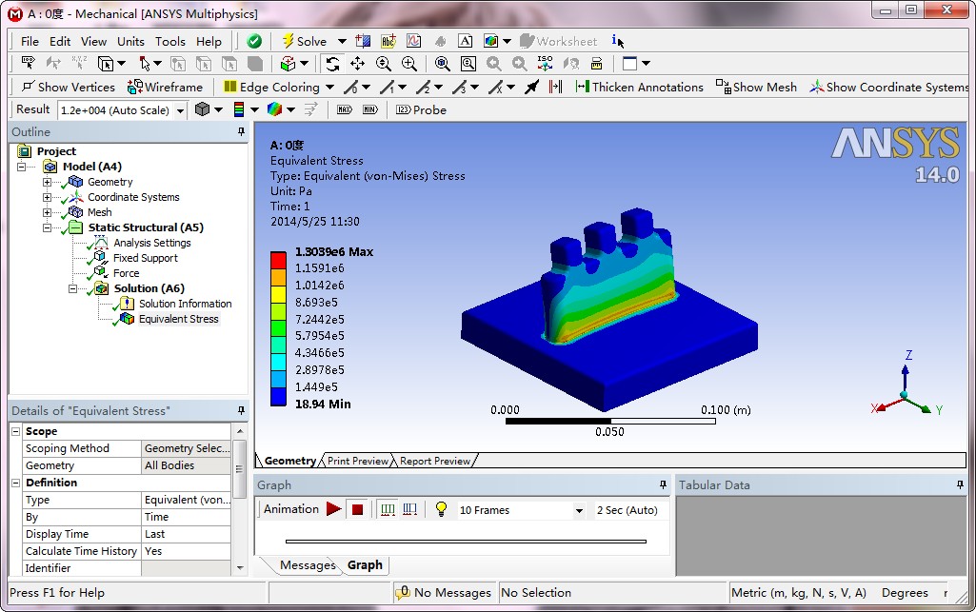Select Force in the outline tree
976x612 pixels.
126,273
